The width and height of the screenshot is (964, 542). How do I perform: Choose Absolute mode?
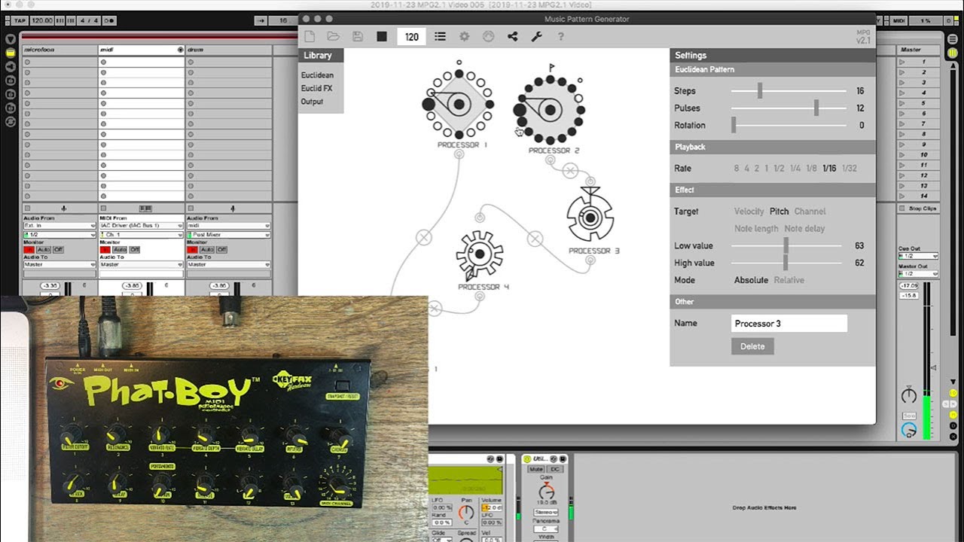pos(752,280)
